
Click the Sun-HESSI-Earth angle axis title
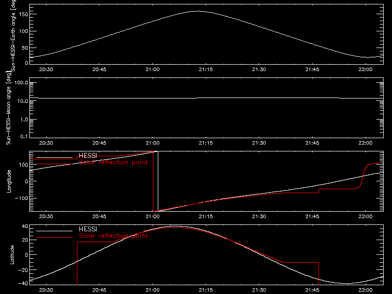point(13,35)
